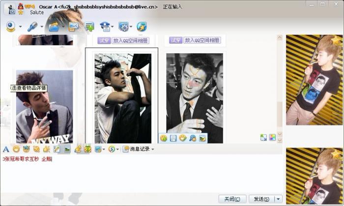The image size is (344, 206).
Task: Click the thumbs-up hand icon in the input toolbar
Action: (x=47, y=149)
